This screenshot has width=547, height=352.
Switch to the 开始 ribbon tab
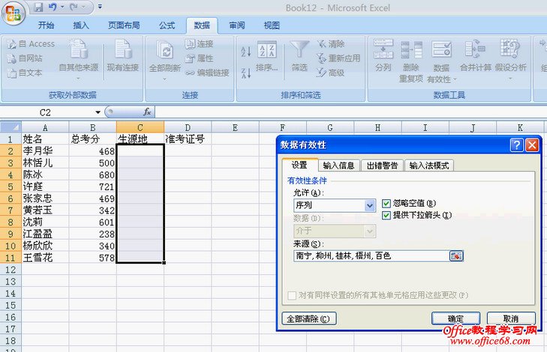[x=46, y=25]
